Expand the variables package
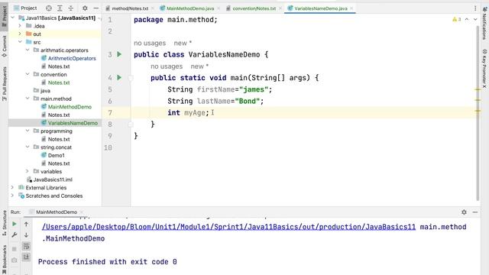Screen dimensions: 489x275 (x=28, y=171)
